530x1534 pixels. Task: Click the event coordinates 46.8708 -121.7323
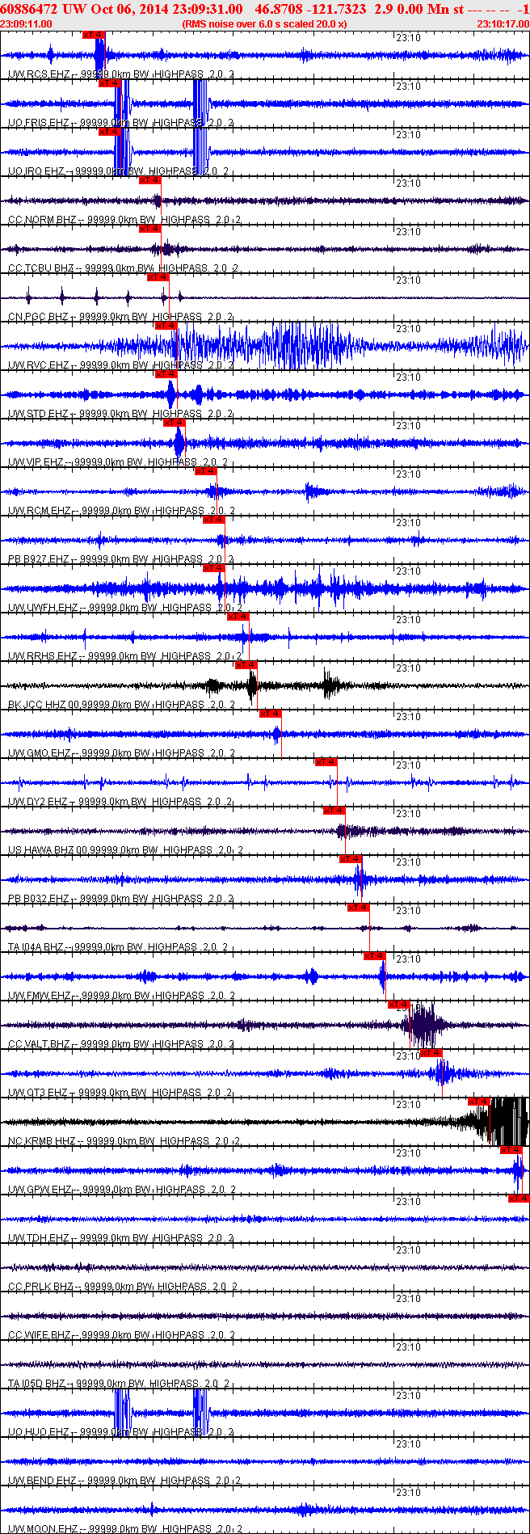click(310, 9)
